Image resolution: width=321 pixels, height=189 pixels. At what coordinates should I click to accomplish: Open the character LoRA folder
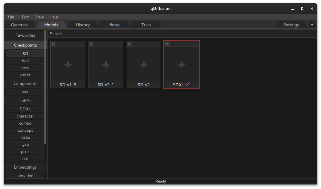(25, 116)
